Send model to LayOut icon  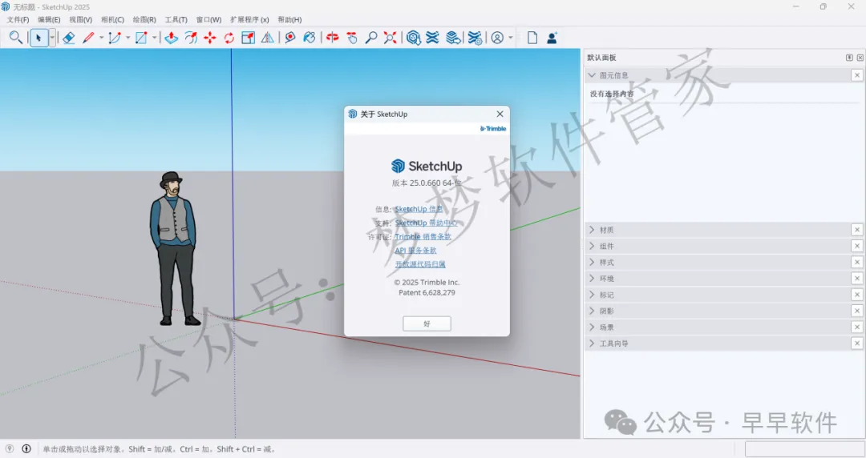[453, 38]
